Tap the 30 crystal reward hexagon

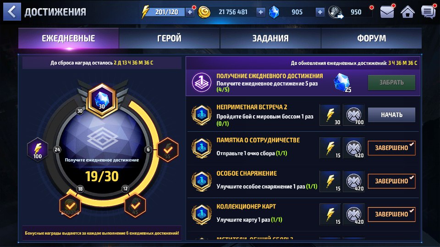(x=102, y=100)
